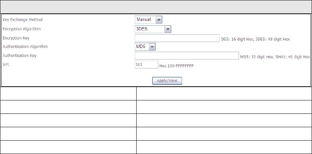This screenshot has width=312, height=154.
Task: Click the SPI field containing 101
Action: 146,65
